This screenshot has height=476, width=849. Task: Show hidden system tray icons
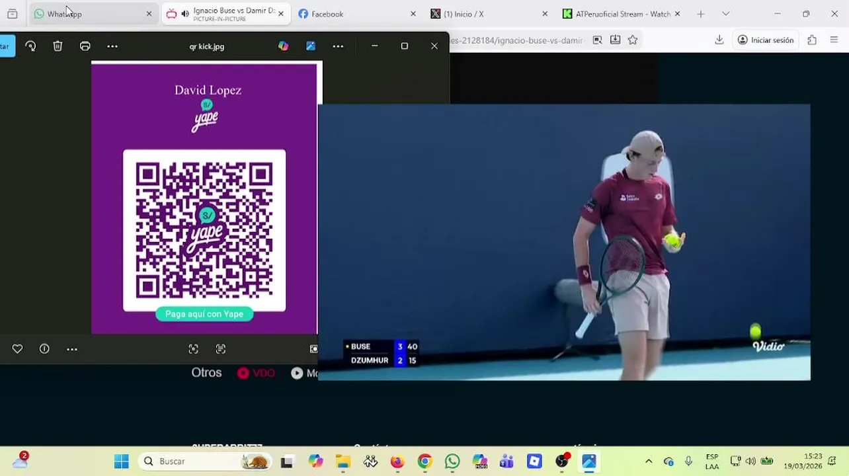649,461
